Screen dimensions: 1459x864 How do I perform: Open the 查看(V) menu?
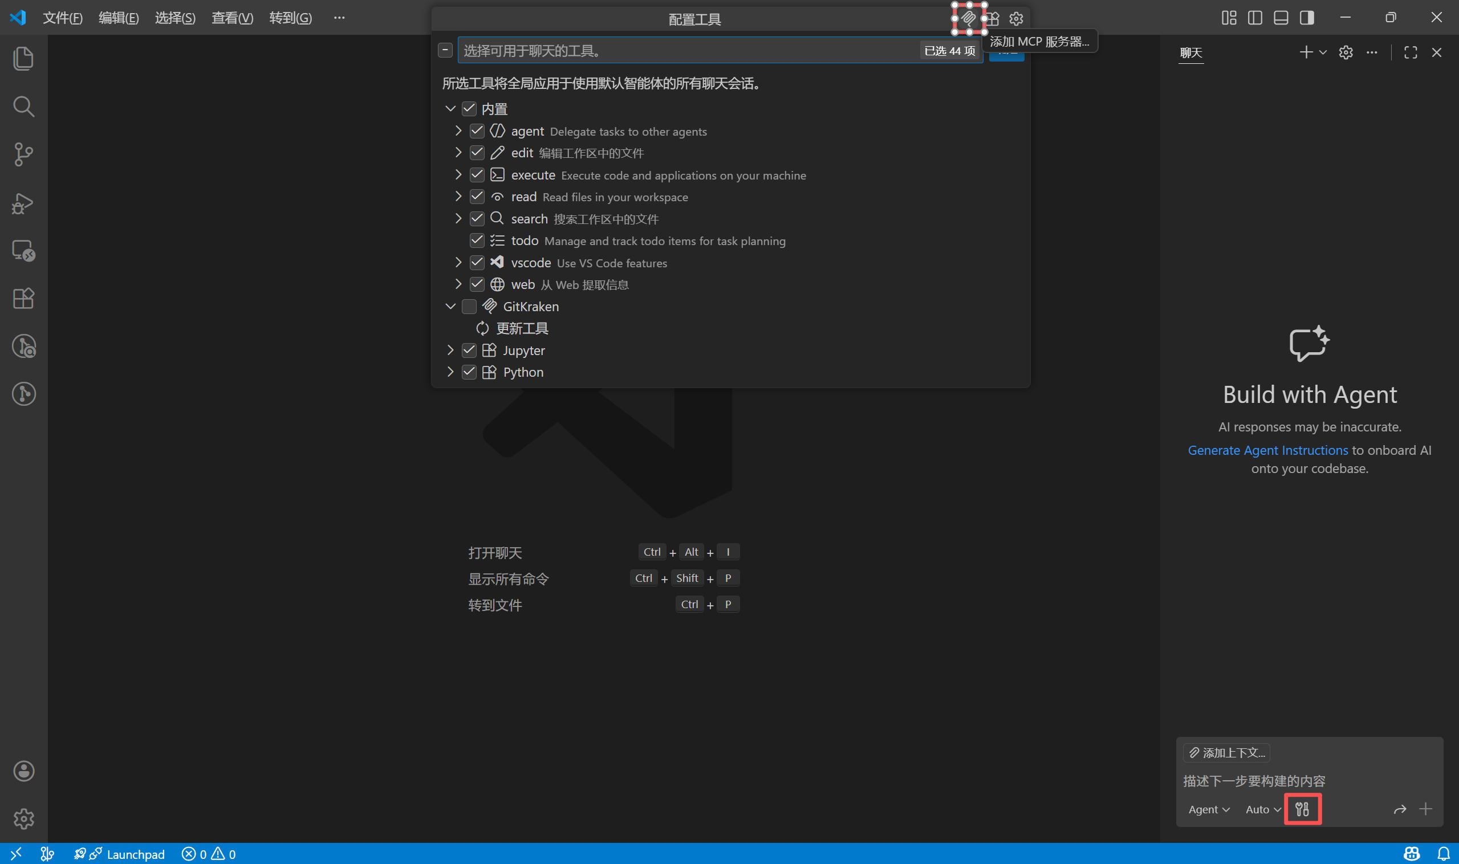pos(232,18)
